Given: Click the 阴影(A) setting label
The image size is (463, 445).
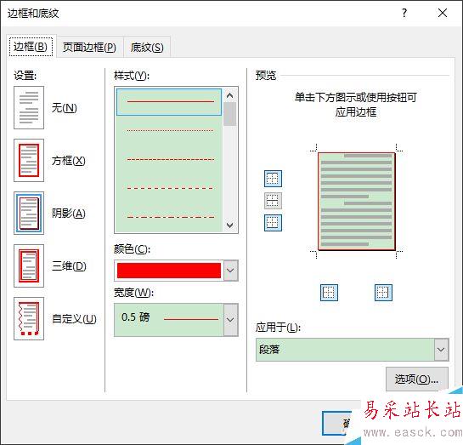Looking at the screenshot, I should click(x=69, y=214).
